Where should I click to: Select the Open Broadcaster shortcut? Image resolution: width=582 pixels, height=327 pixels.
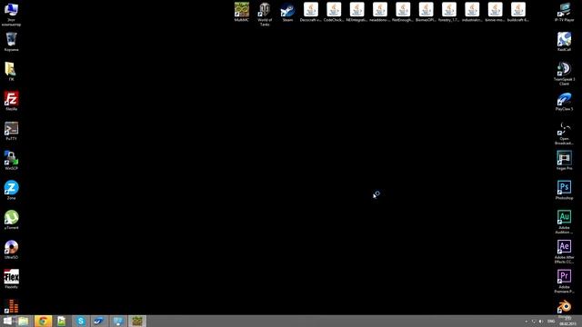click(564, 133)
